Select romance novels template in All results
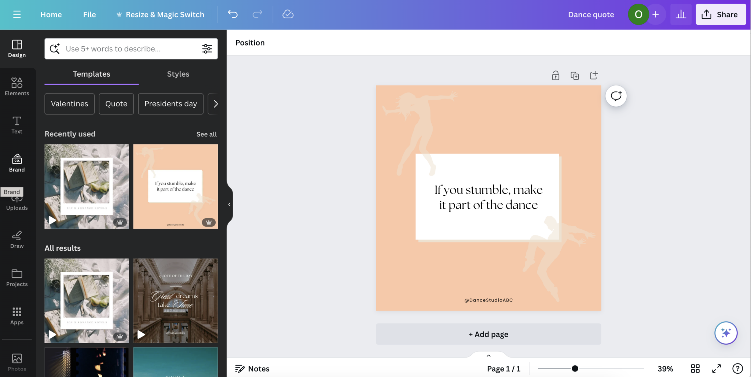This screenshot has height=377, width=751. (87, 301)
